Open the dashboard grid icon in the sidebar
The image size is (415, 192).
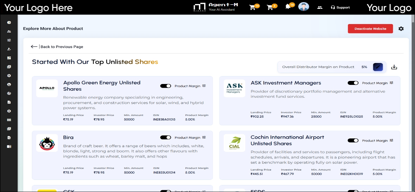coord(9,58)
